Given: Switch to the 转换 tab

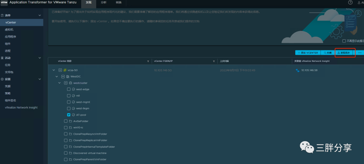Looking at the screenshot, I should pyautogui.click(x=119, y=3).
